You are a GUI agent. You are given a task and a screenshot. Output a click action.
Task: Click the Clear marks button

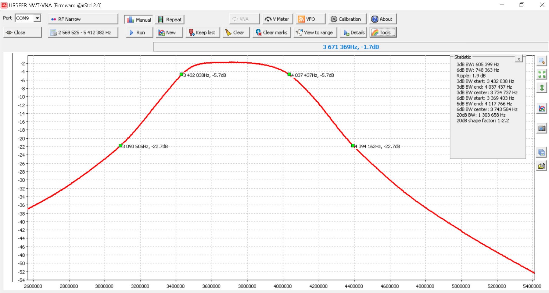click(271, 33)
